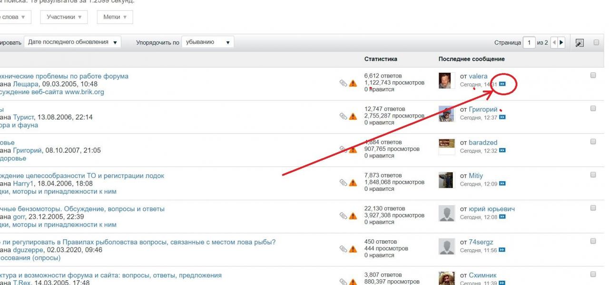Click the next page arrow in pagination

tap(561, 42)
